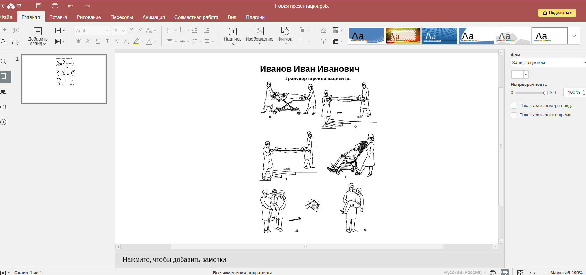The height and width of the screenshot is (275, 586).
Task: Enable Показывать номер слайда checkbox
Action: tap(513, 106)
